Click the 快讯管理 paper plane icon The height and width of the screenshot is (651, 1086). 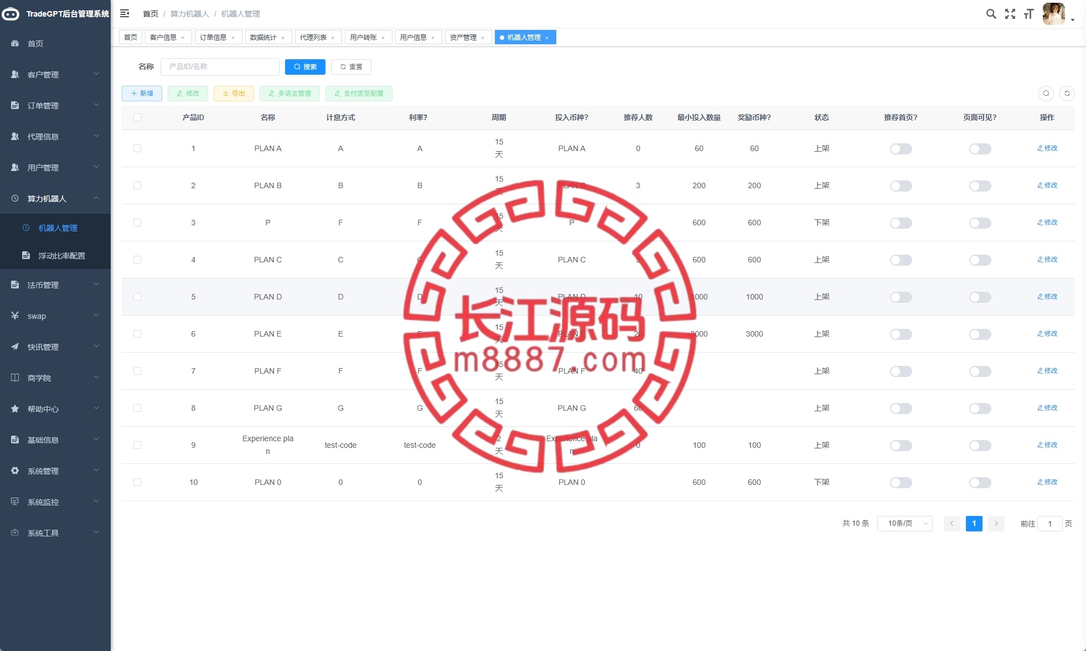[x=15, y=347]
